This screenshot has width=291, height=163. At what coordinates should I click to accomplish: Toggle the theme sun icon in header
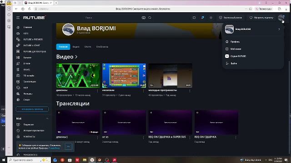pos(211,18)
